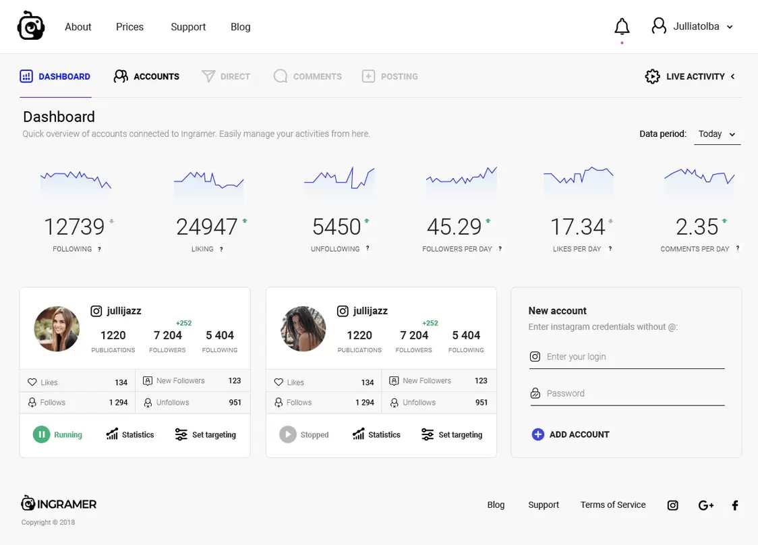This screenshot has height=545, width=758.
Task: Click the smiling woman's profile photo in the Running card
Action: pyautogui.click(x=57, y=328)
